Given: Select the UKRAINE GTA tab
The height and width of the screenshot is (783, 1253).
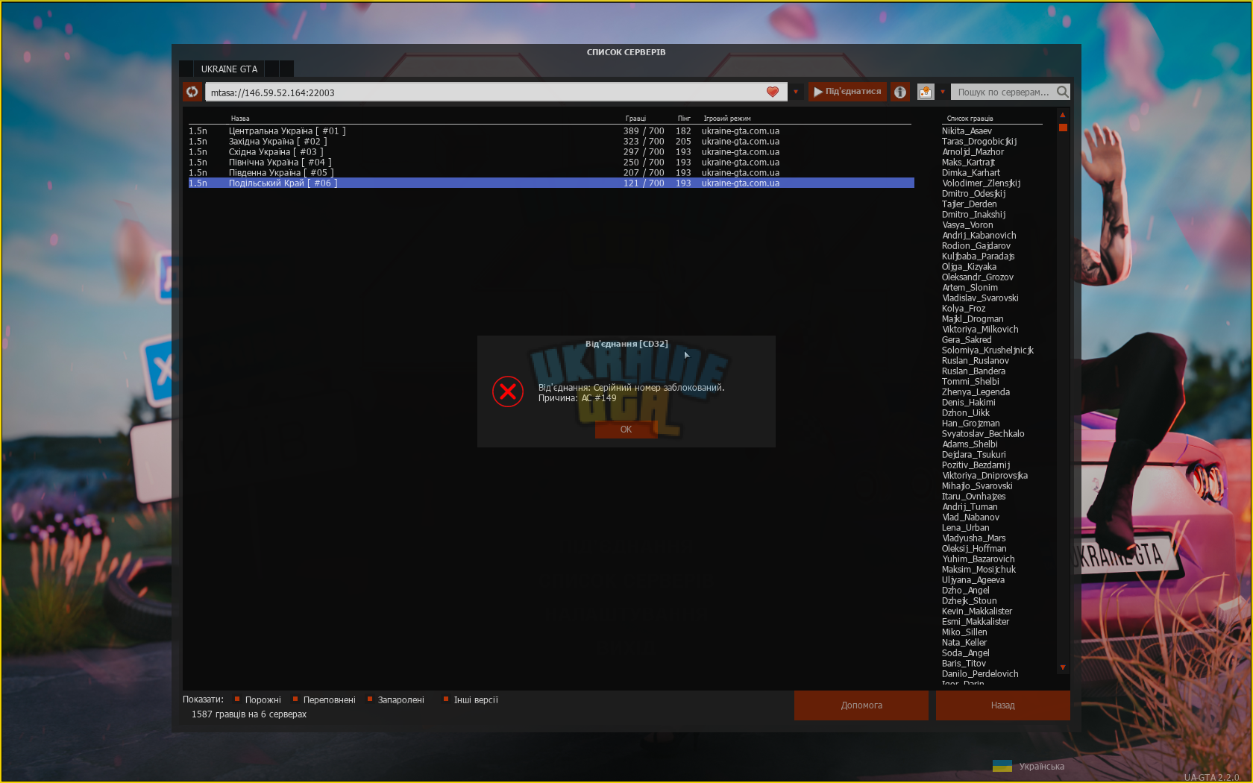Looking at the screenshot, I should click(x=229, y=69).
